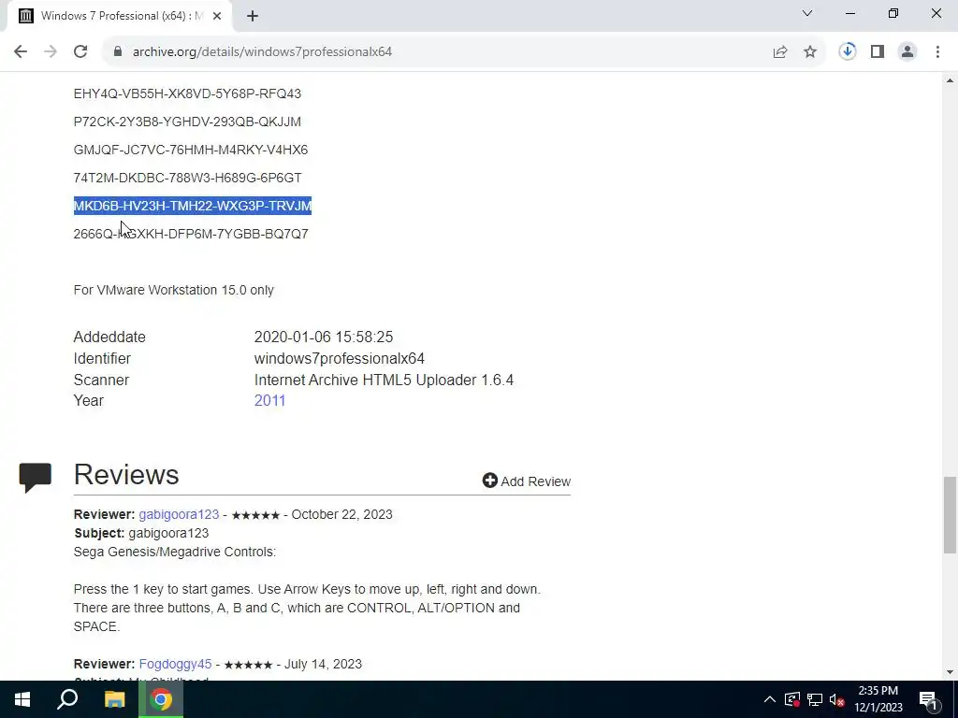958x718 pixels.
Task: Click the identifier windows7professionalx64
Action: [x=339, y=358]
